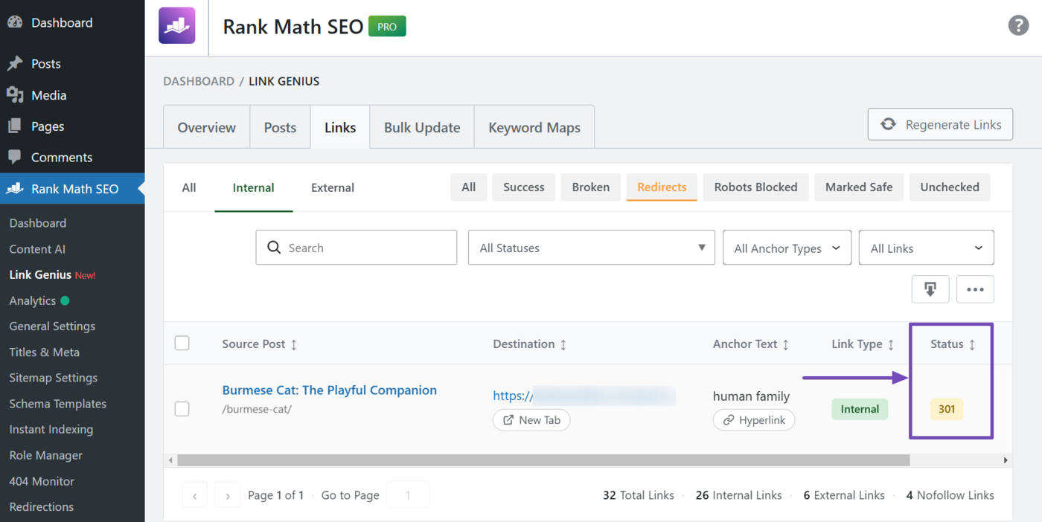Click the Rank Math SEO sidebar icon
This screenshot has height=522, width=1042.
pyautogui.click(x=16, y=188)
